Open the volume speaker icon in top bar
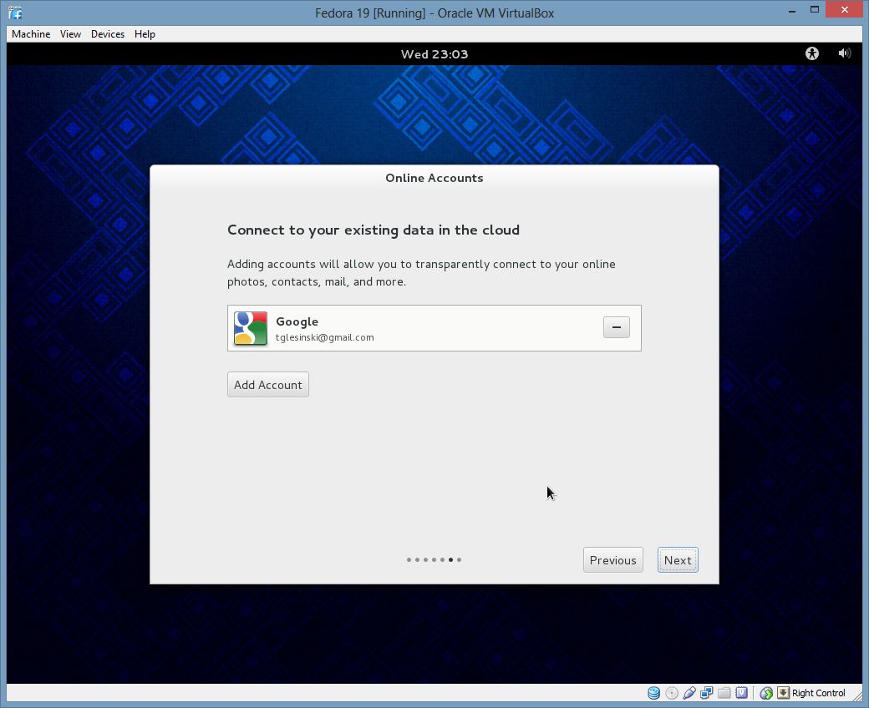The image size is (869, 708). pyautogui.click(x=845, y=53)
